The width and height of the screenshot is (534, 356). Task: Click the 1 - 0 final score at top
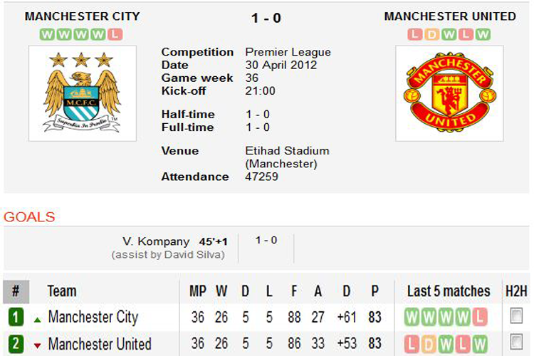point(266,18)
